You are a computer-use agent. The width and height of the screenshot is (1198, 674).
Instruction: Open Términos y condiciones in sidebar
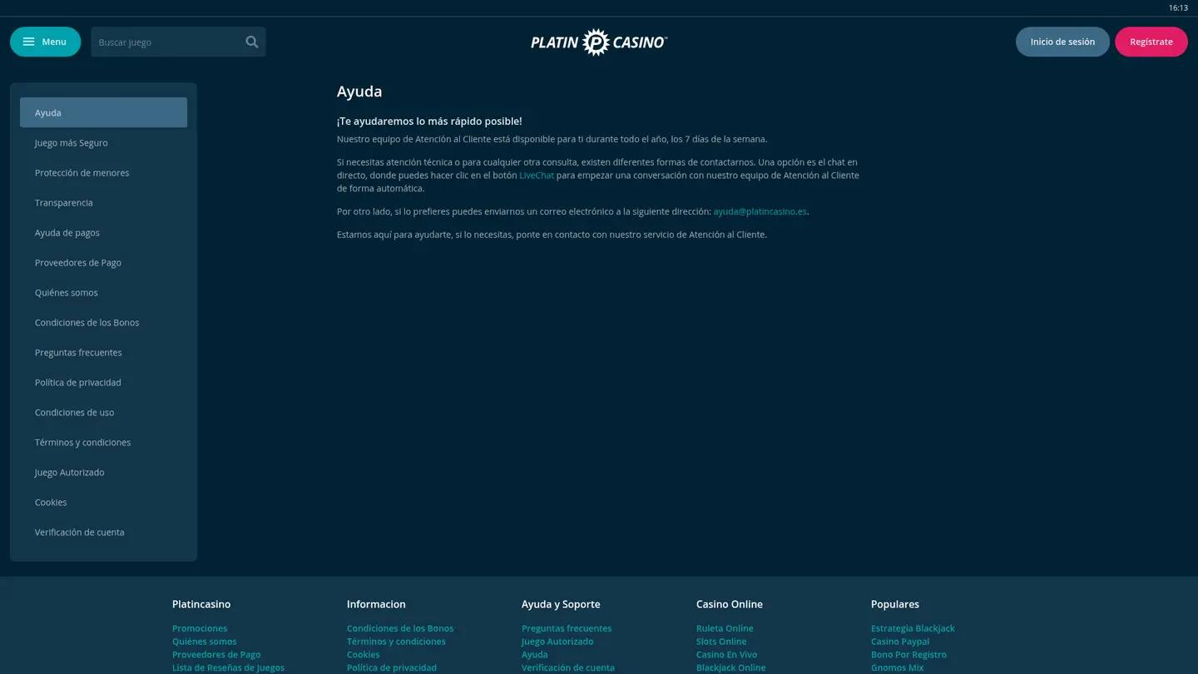(x=103, y=442)
